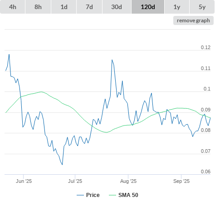Switch to the 8h time range
Image resolution: width=215 pixels, height=207 pixels.
[x=38, y=7]
